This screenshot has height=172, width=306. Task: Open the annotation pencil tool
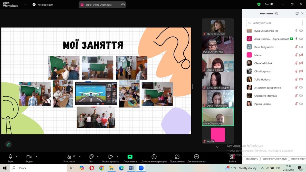[x=8, y=144]
